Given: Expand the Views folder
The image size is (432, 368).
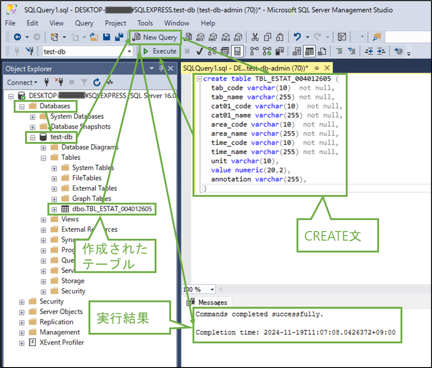Looking at the screenshot, I should (43, 220).
